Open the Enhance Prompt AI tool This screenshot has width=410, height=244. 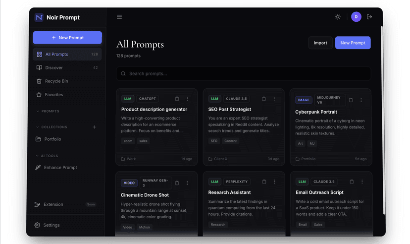(x=60, y=168)
